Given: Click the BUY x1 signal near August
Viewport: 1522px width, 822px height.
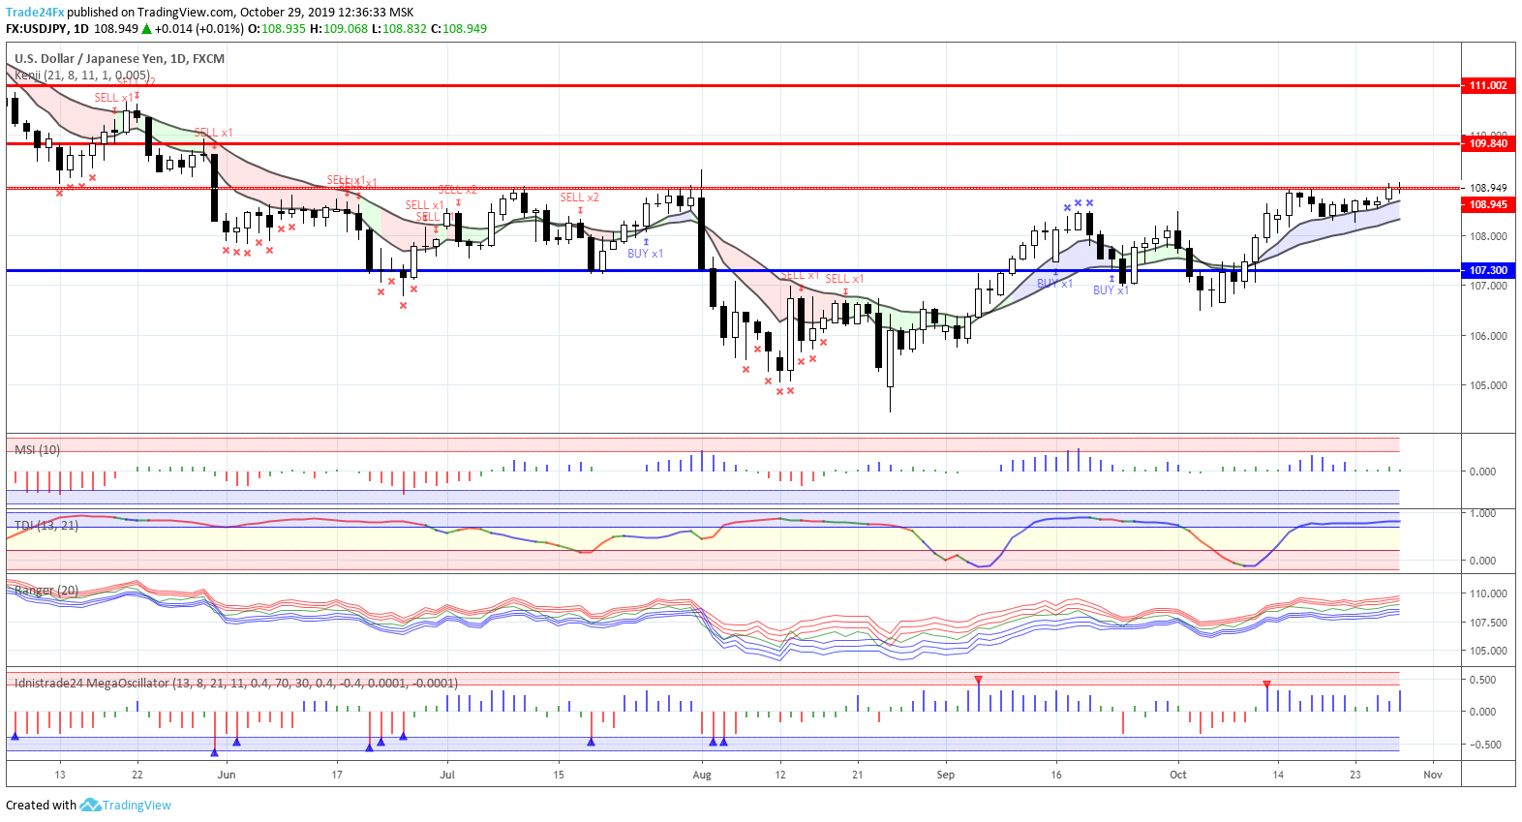Looking at the screenshot, I should 645,254.
